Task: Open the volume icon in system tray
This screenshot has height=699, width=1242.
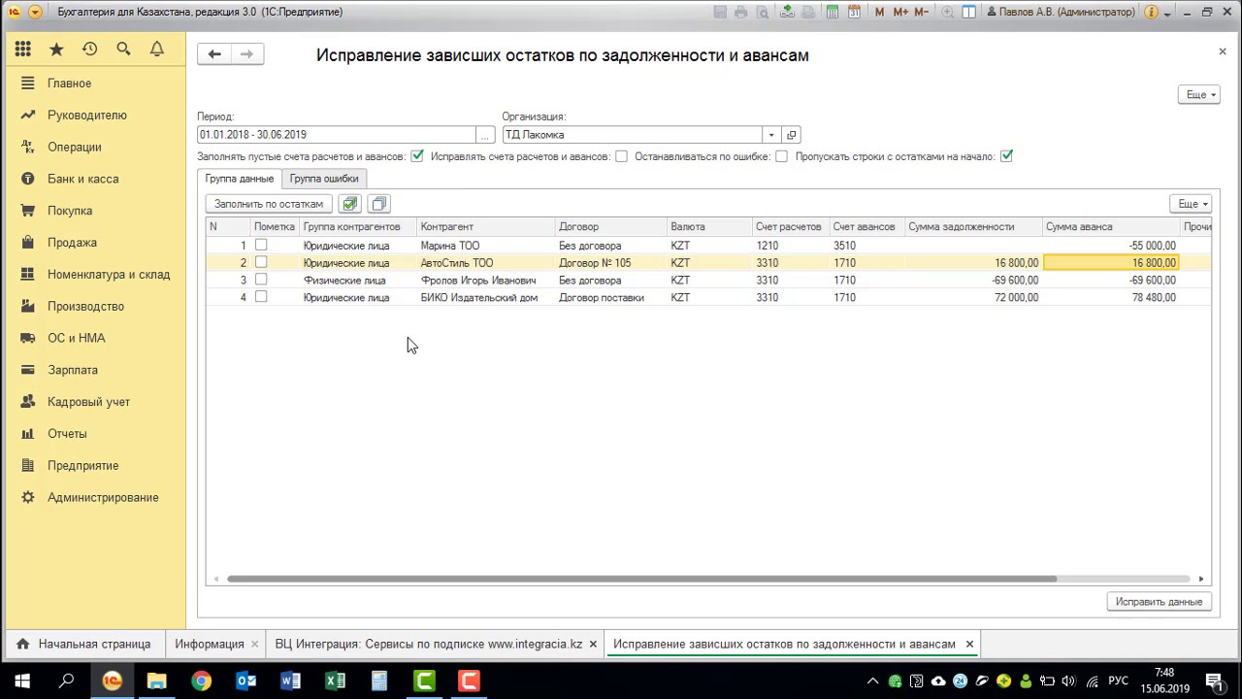Action: coord(1069,681)
